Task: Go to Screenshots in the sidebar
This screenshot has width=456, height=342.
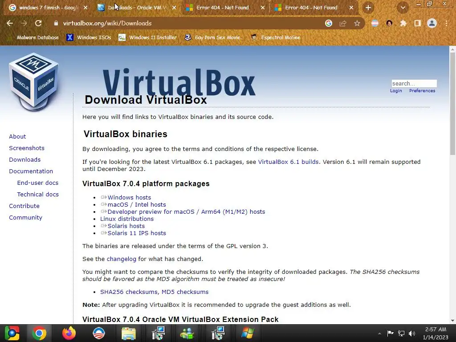Action: [26, 148]
